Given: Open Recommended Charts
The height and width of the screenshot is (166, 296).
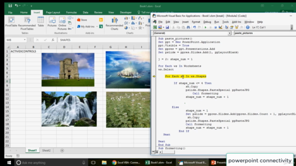Looking at the screenshot, I should point(114,24).
